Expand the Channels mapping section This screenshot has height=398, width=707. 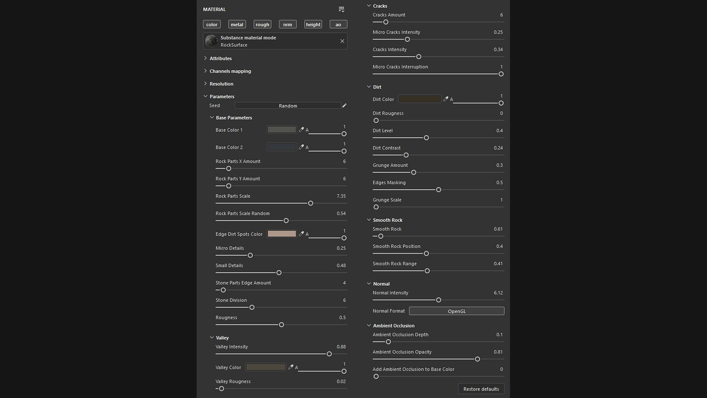tap(228, 71)
